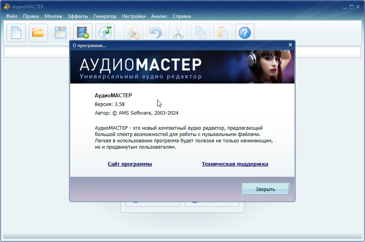Click the CD with music note icon
The height and width of the screenshot is (242, 365).
tap(105, 33)
